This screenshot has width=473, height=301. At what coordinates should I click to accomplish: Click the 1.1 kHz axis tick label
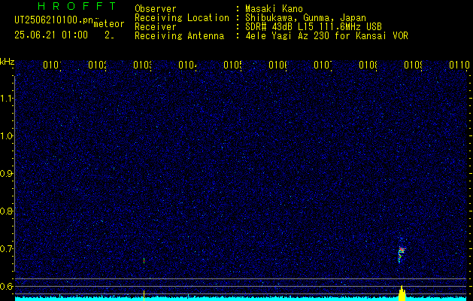pos(6,99)
